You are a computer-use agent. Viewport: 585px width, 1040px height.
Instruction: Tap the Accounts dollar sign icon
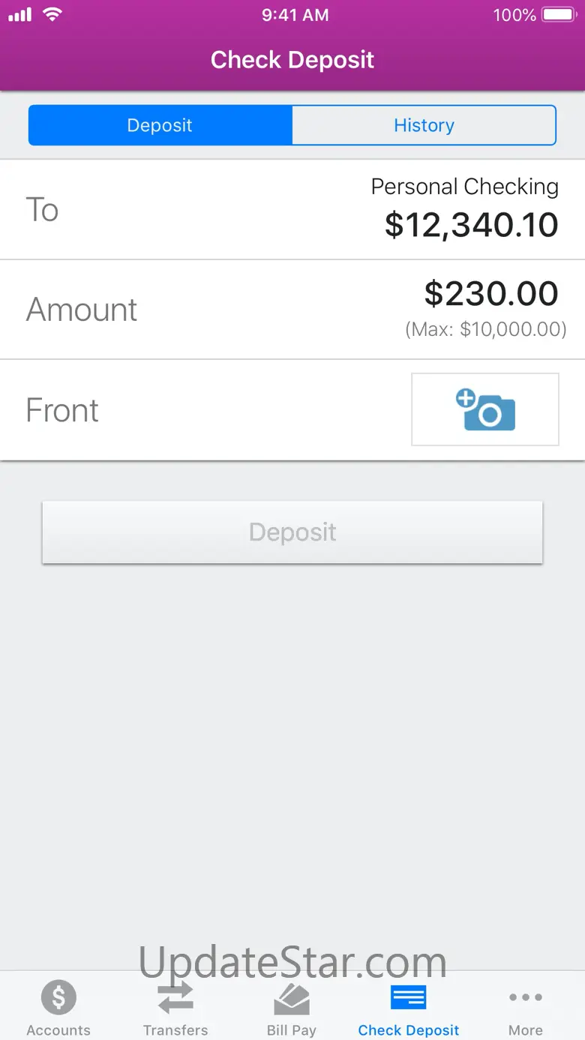tap(58, 998)
